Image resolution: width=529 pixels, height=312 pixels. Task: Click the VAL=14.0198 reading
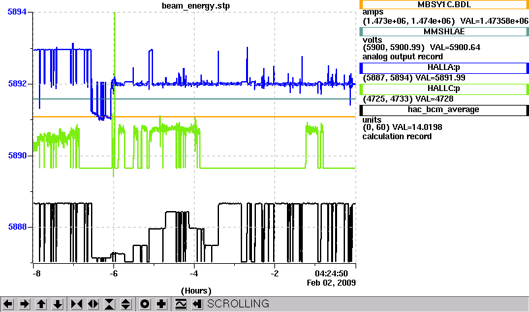pos(417,127)
